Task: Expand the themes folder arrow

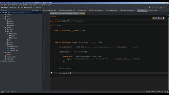Action: tap(5, 23)
